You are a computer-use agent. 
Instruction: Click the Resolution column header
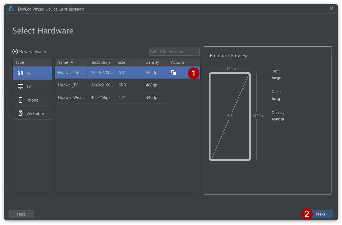click(x=100, y=62)
